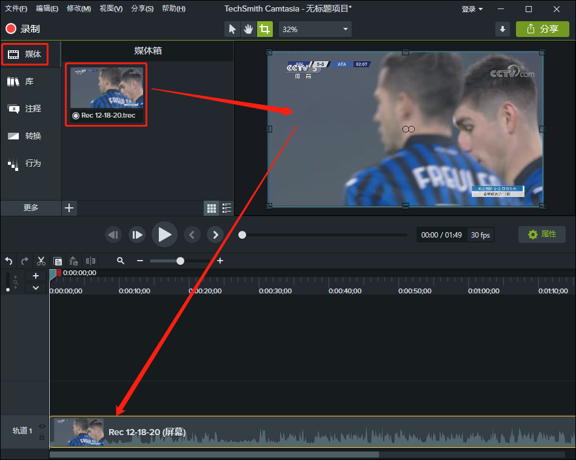Select the arrow edit mode tool
This screenshot has height=460, width=576.
point(232,29)
